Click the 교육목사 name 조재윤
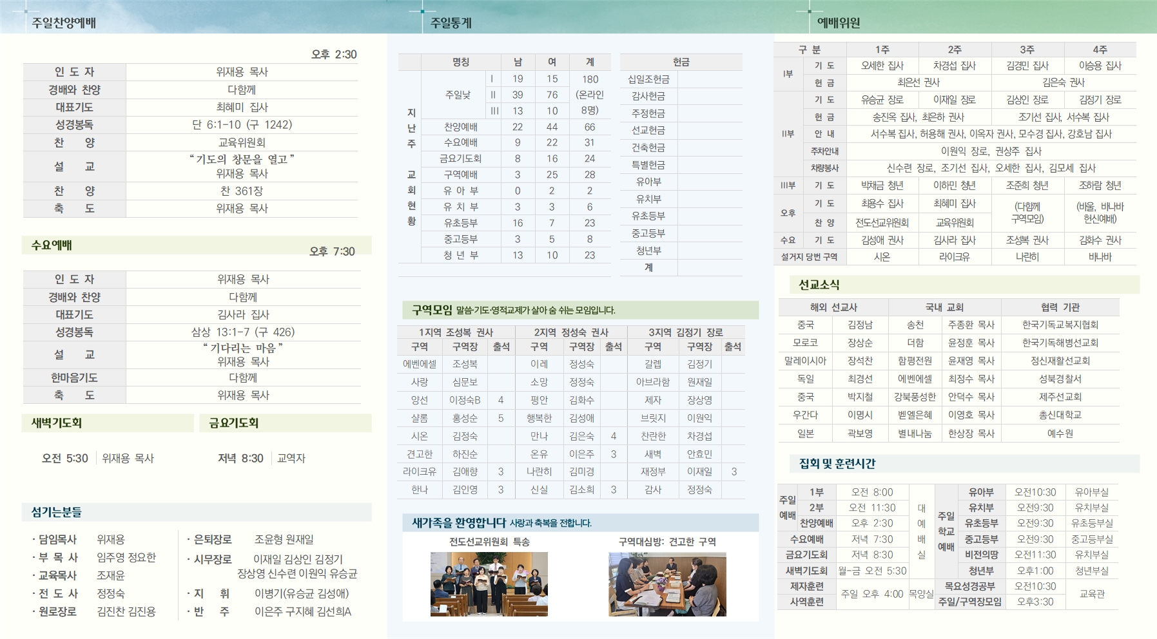This screenshot has width=1157, height=639. tap(111, 575)
